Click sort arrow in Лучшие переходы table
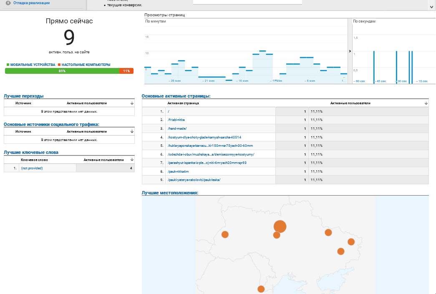Viewport: 436px width, 294px height. (132, 103)
